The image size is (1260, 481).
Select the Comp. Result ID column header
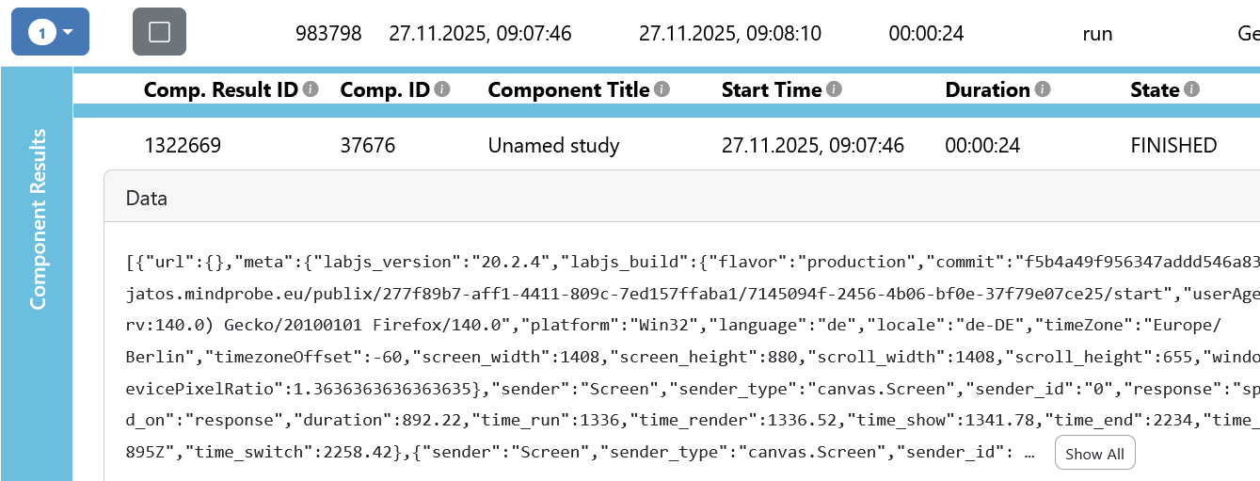click(x=220, y=90)
